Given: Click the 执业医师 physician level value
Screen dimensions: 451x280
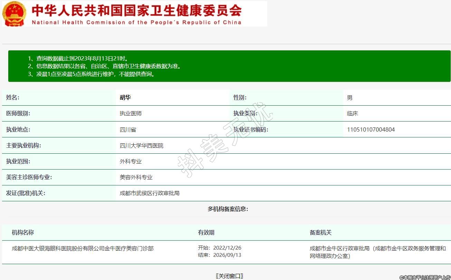Looking at the screenshot, I should [x=131, y=114].
